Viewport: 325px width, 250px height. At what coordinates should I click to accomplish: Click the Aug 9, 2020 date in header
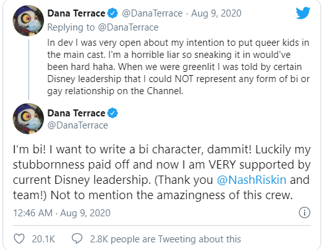(x=216, y=13)
